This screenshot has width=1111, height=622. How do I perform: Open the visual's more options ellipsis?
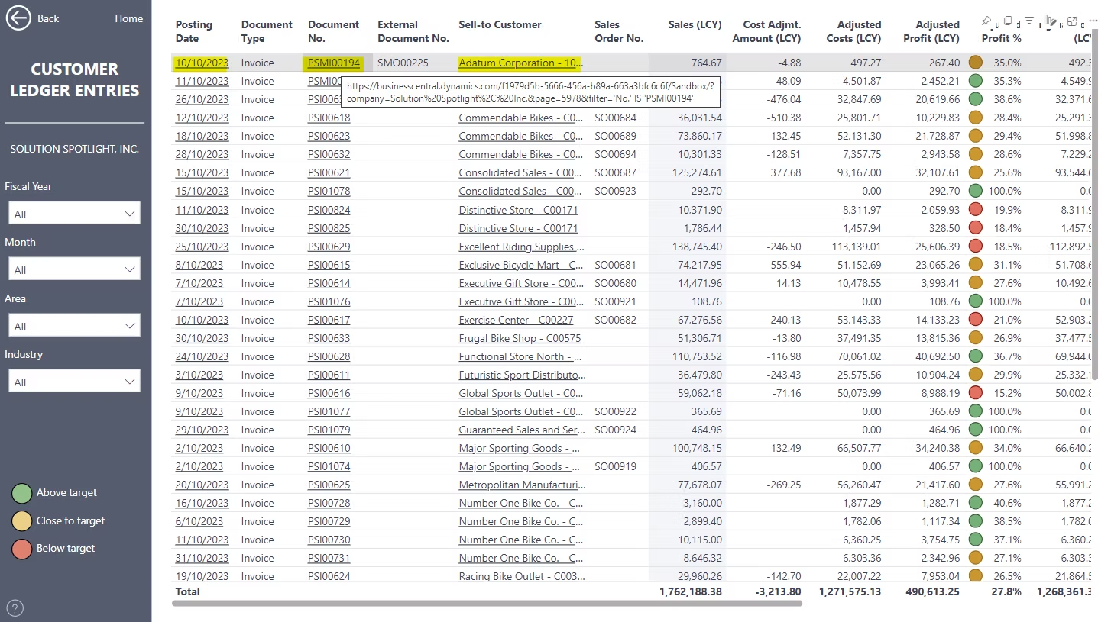(x=1093, y=21)
